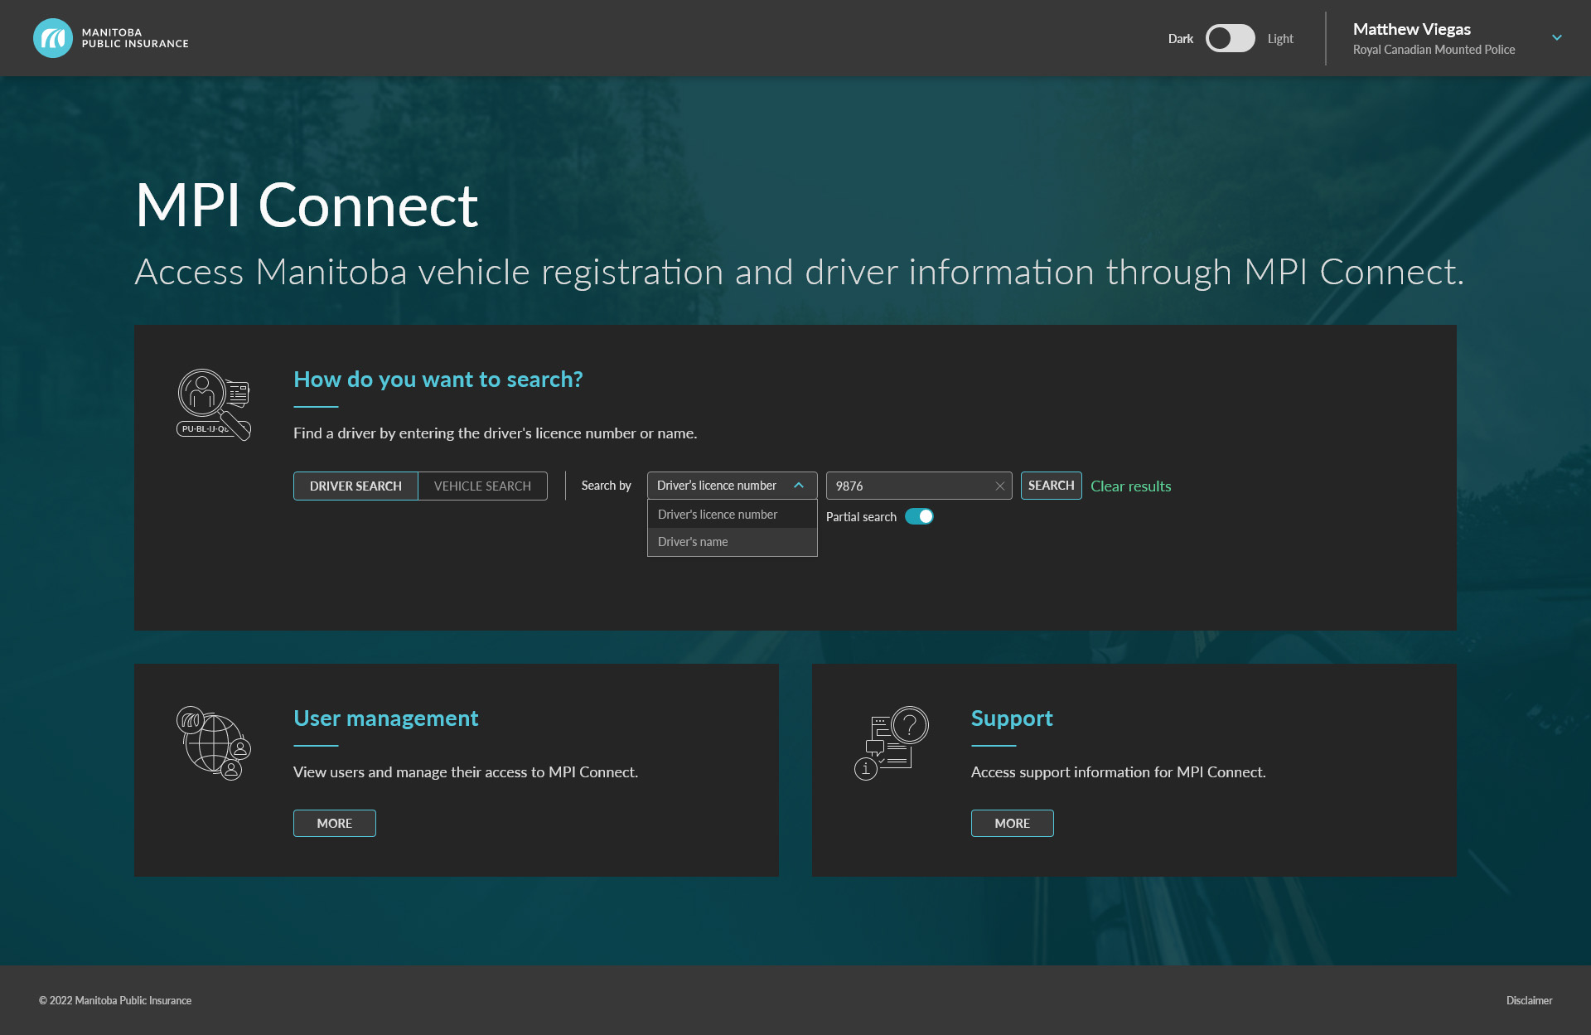The width and height of the screenshot is (1591, 1035).
Task: Click MORE under User management
Action: point(334,823)
